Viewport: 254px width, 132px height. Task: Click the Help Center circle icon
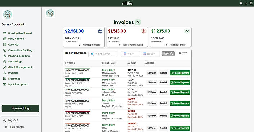point(6,127)
